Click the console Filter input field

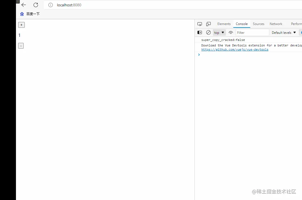coord(252,32)
